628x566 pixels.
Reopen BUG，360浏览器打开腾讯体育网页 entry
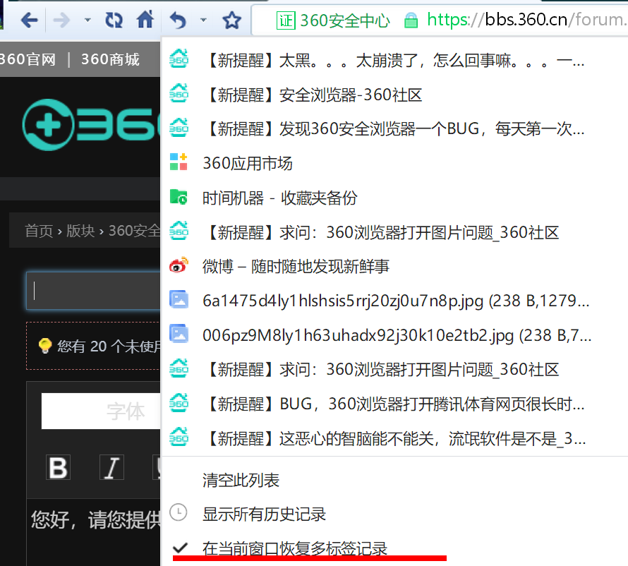pyautogui.click(x=394, y=404)
